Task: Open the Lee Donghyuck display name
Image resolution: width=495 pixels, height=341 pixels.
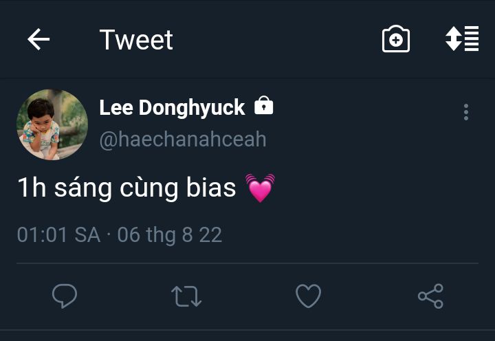Action: click(172, 107)
